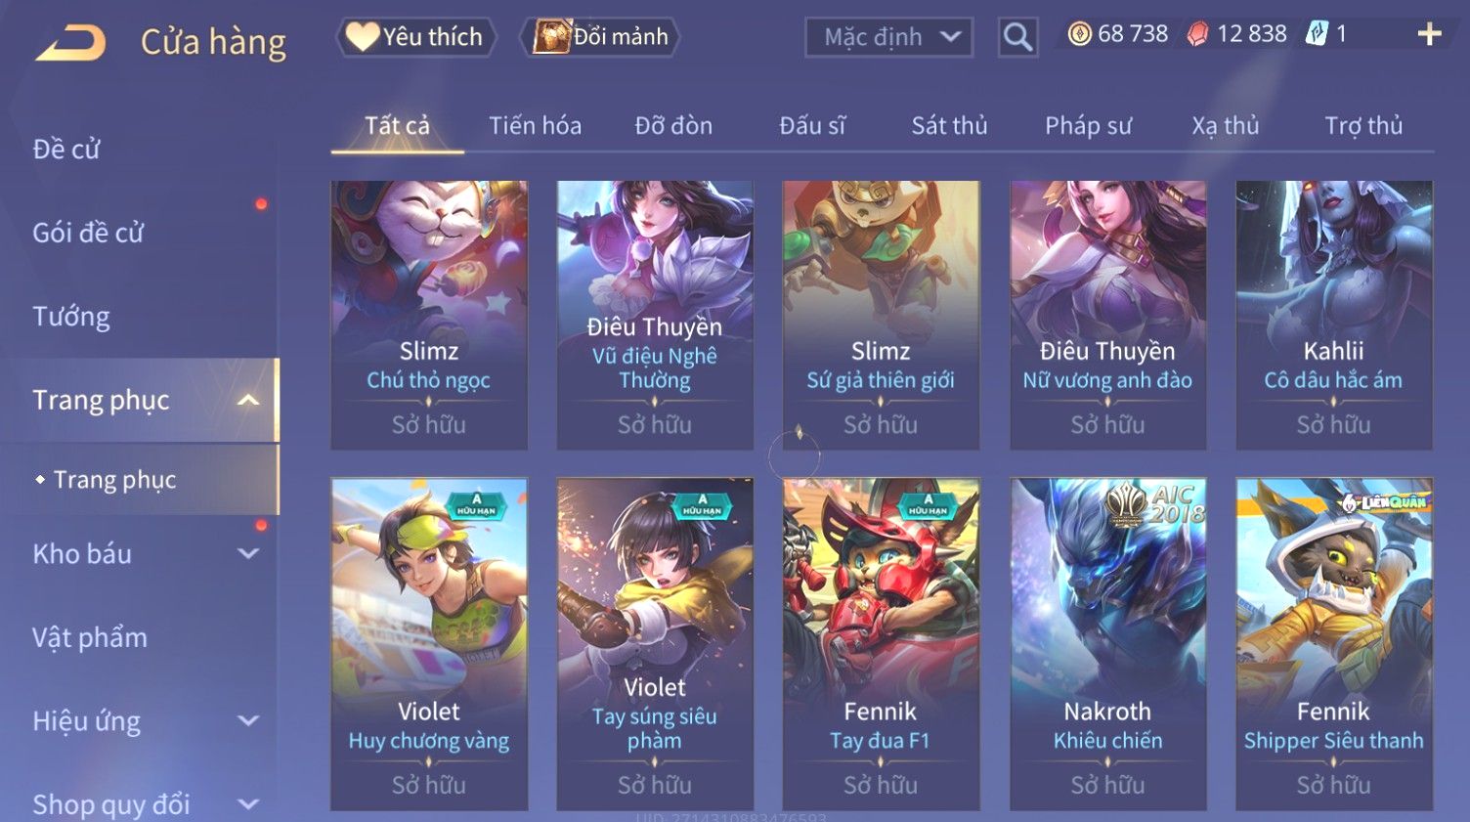Expand the Hiệu ứng sidebar section
The image size is (1470, 822).
pos(248,721)
